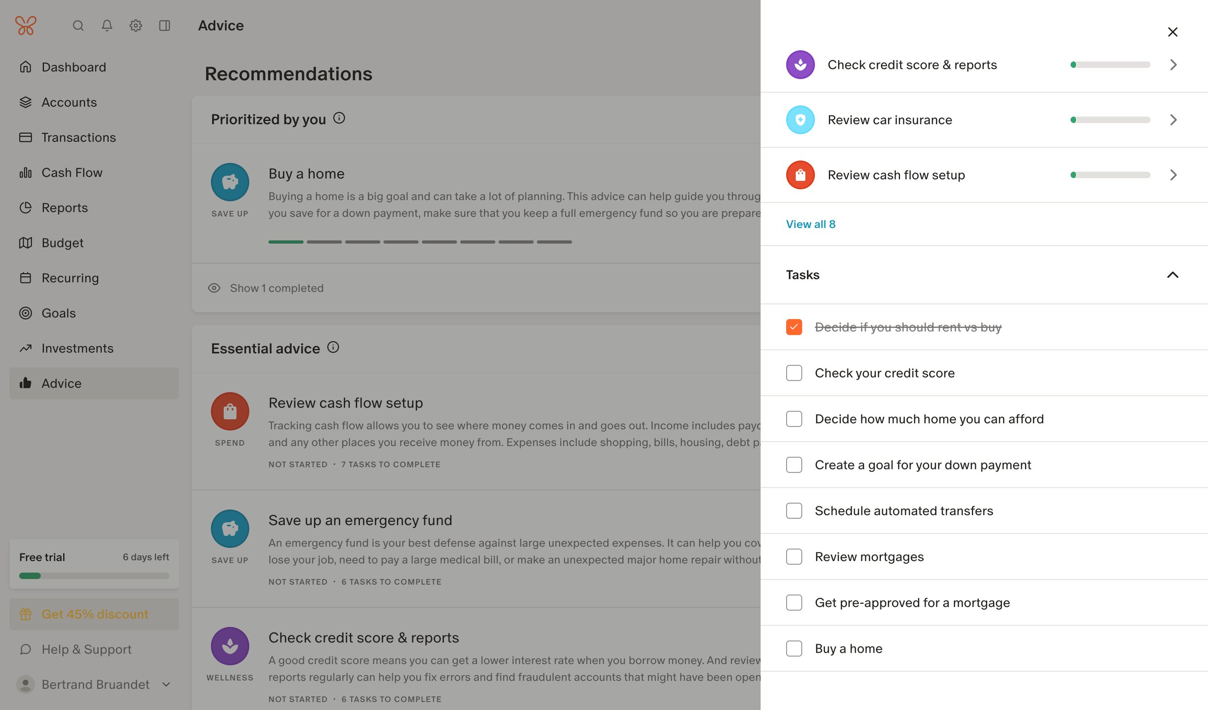Click info icon beside Essential advice
1208x710 pixels.
pos(333,347)
